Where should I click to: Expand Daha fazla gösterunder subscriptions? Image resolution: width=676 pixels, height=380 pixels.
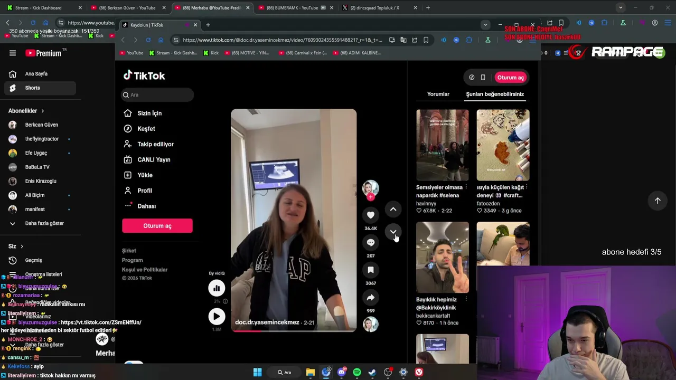[40, 223]
